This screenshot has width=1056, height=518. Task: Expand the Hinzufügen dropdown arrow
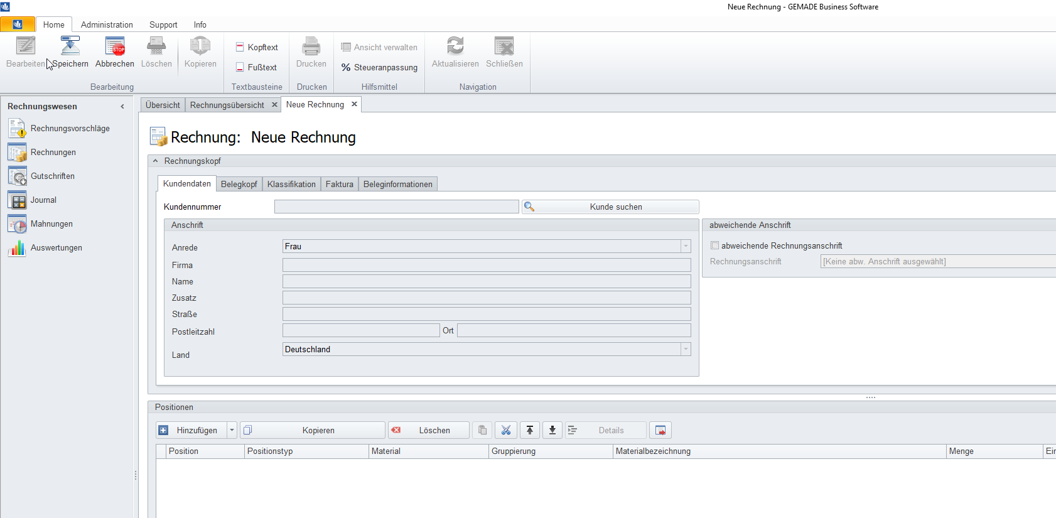(232, 430)
